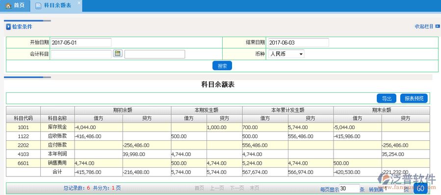The image size is (441, 195).
Task: Click the 收起栏目 link
Action: click(x=424, y=26)
